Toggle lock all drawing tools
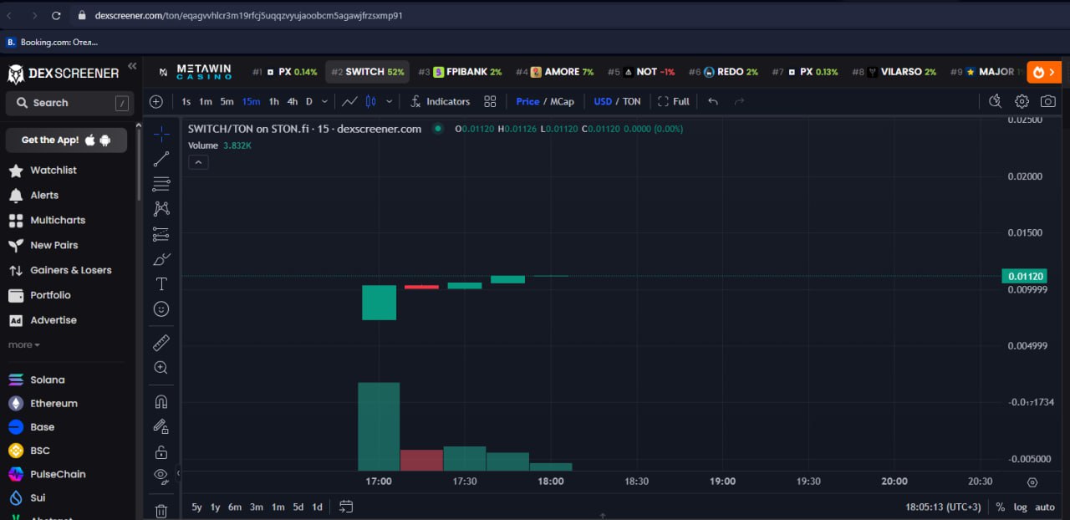Viewport: 1070px width, 520px height. 161,452
